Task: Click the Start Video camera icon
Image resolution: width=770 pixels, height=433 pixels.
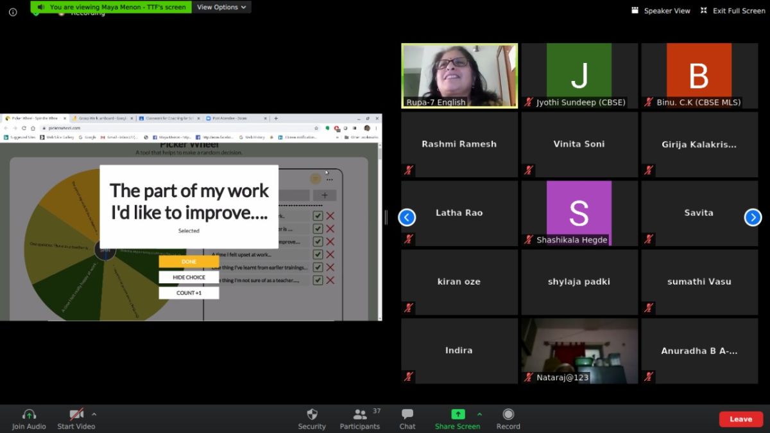Action: pyautogui.click(x=76, y=415)
